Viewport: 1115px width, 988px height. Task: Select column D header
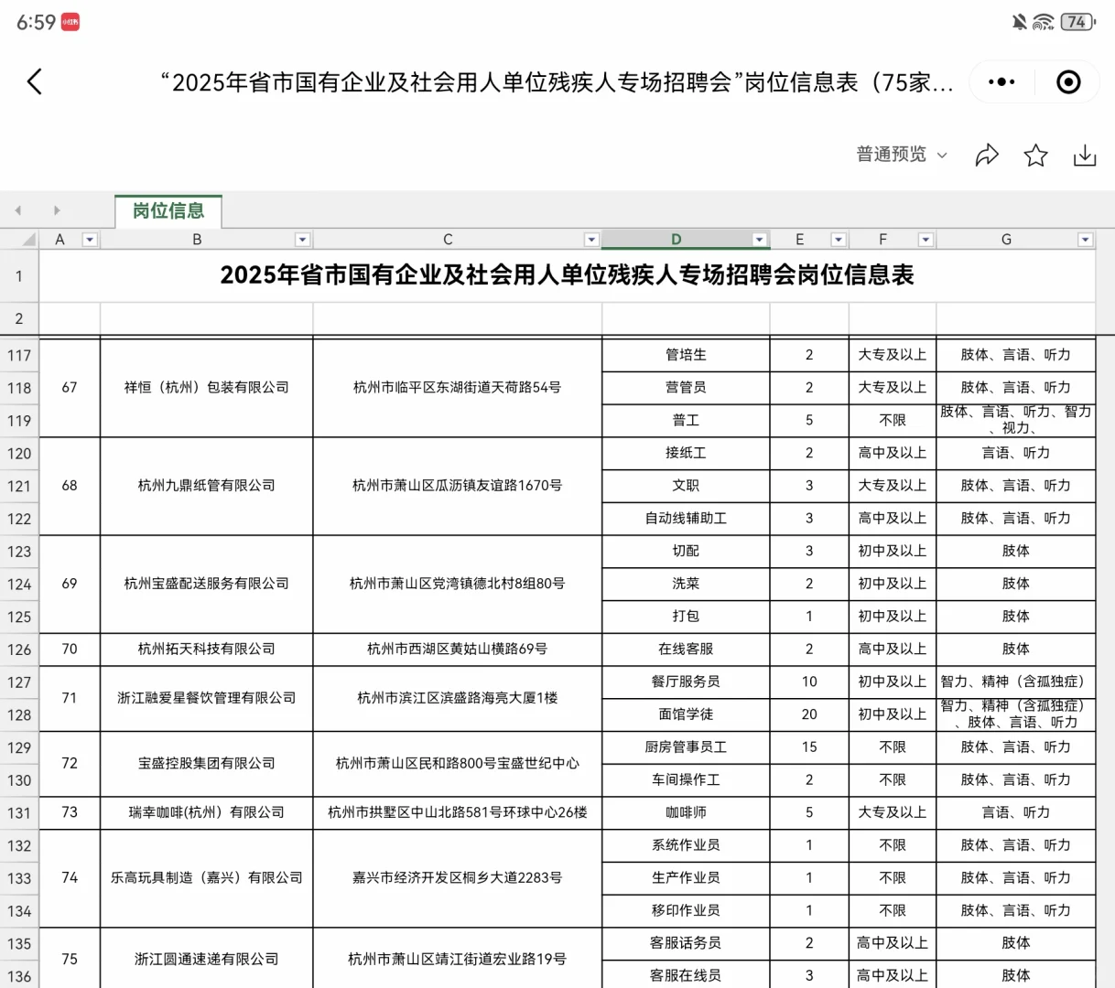coord(676,240)
